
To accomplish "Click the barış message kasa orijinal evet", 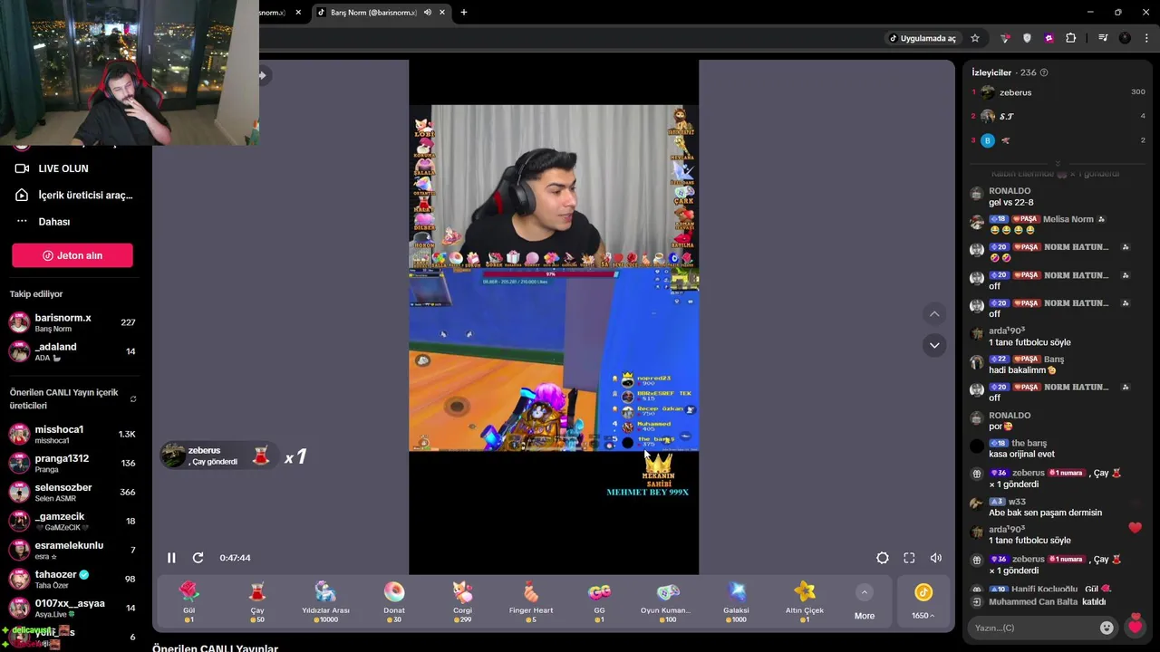I will click(1021, 454).
